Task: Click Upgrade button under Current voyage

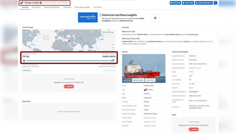Action: pyautogui.click(x=69, y=86)
